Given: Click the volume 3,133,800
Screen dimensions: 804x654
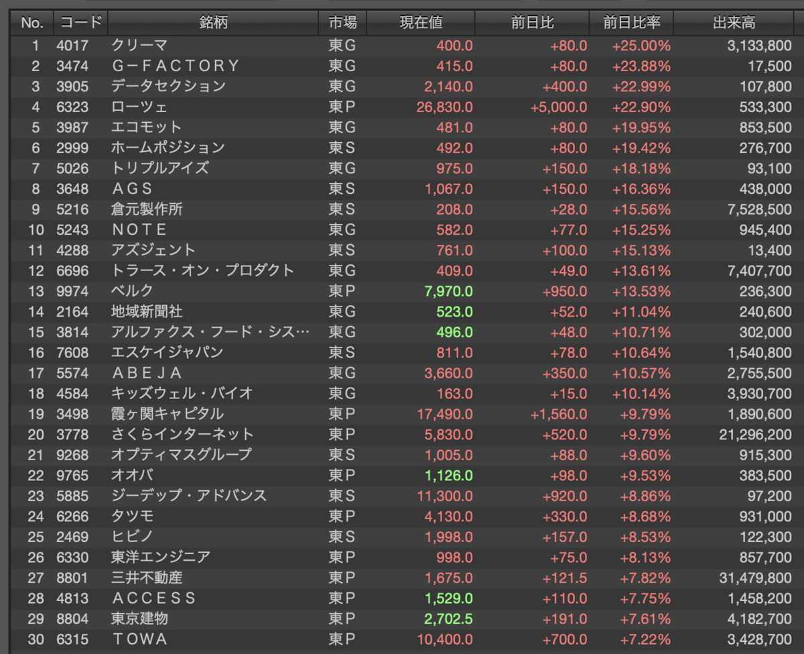Looking at the screenshot, I should point(760,46).
